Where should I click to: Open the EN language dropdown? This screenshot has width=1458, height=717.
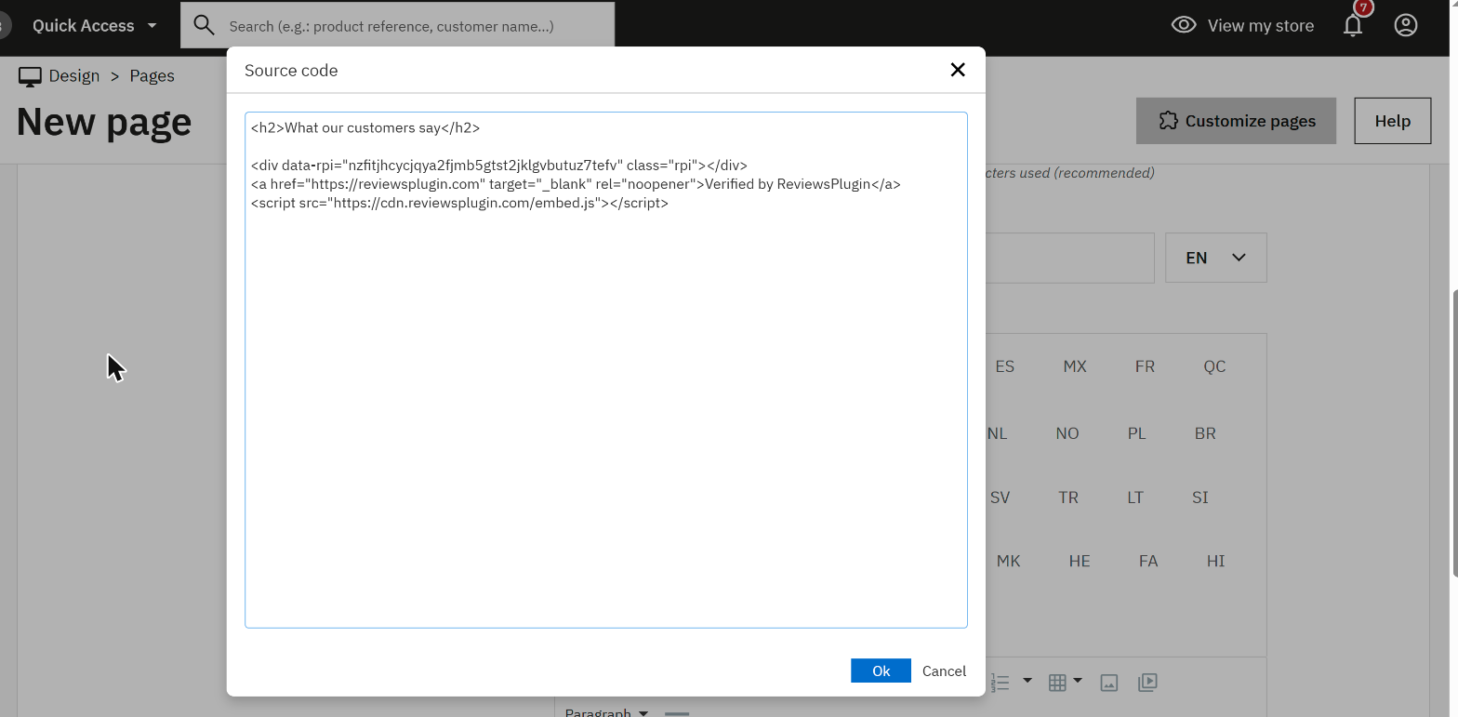pos(1216,258)
